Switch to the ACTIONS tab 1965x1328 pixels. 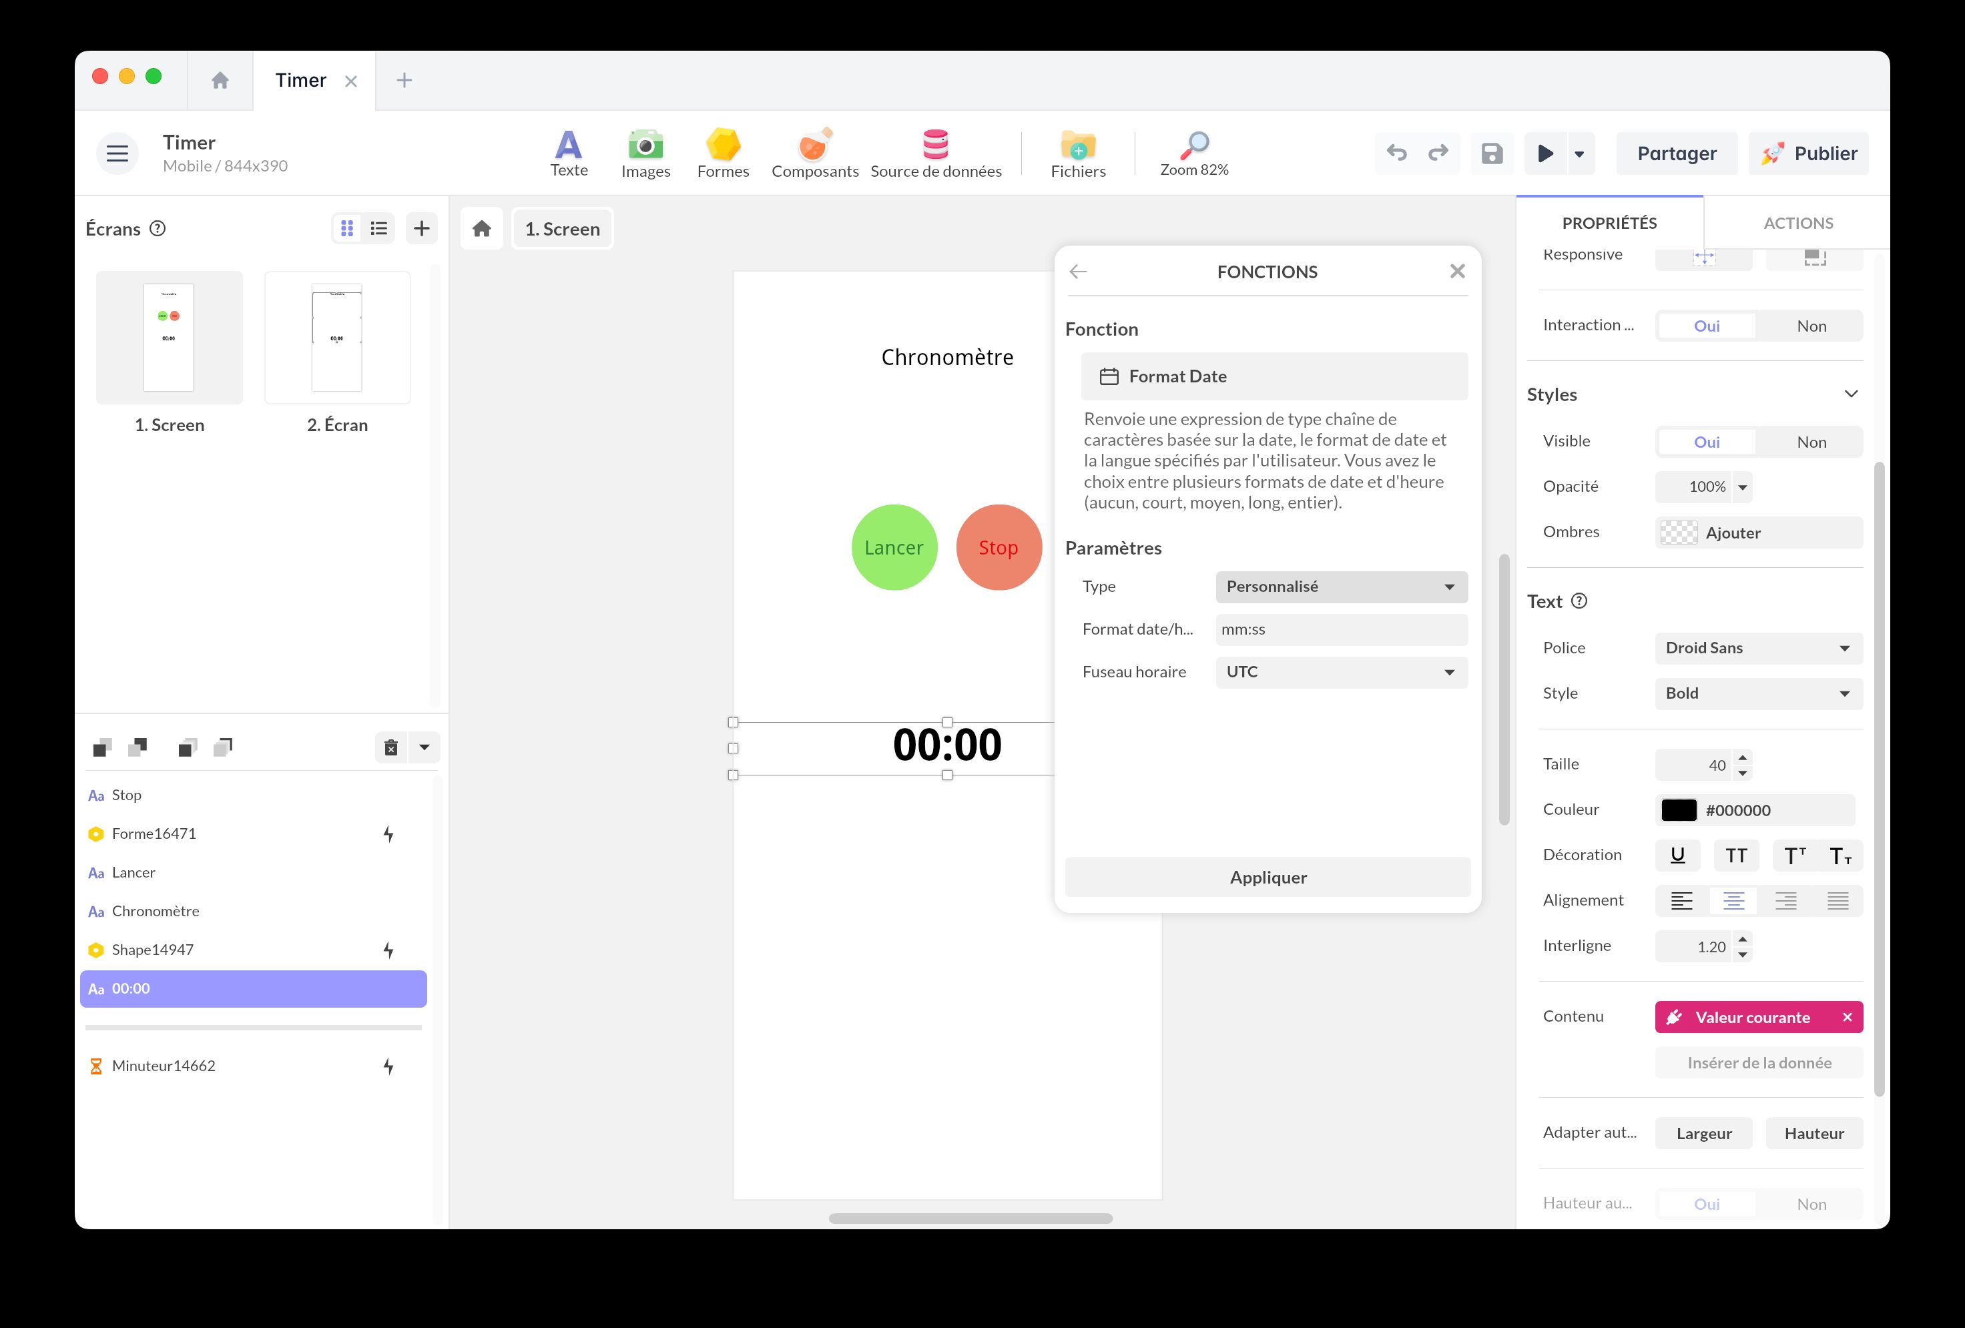pyautogui.click(x=1797, y=223)
